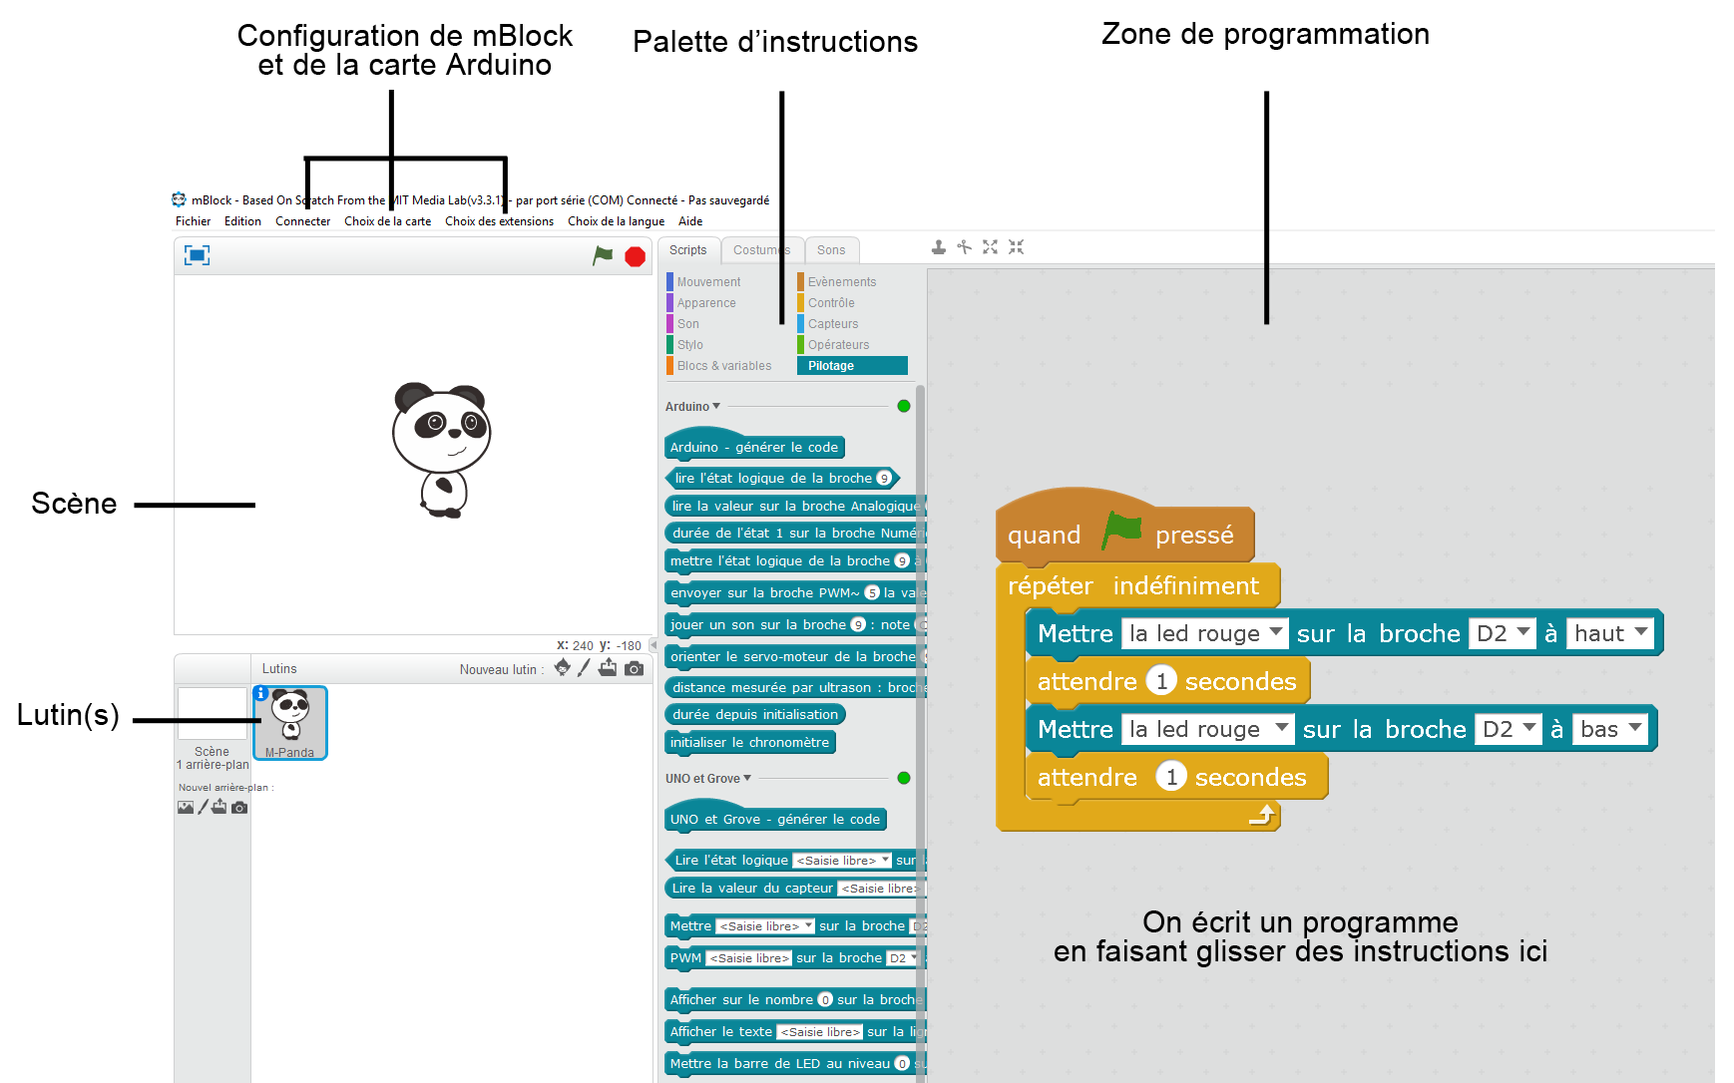Click the shrink sprite icon
The image size is (1734, 1083).
1016,246
